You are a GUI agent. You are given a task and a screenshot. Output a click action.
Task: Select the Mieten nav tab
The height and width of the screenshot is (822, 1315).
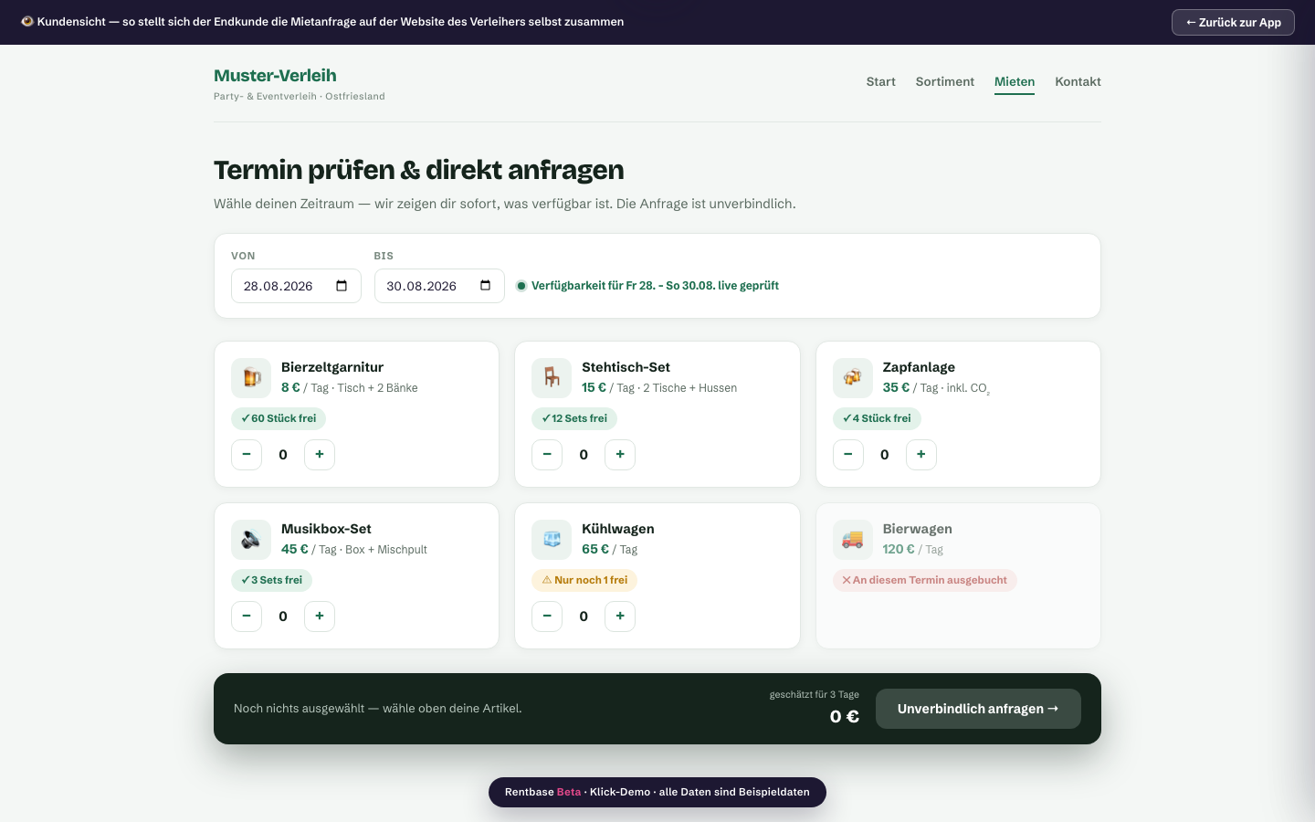1015,82
